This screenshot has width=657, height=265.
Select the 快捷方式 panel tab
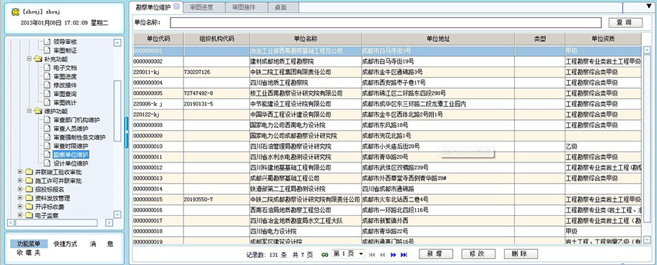66,244
